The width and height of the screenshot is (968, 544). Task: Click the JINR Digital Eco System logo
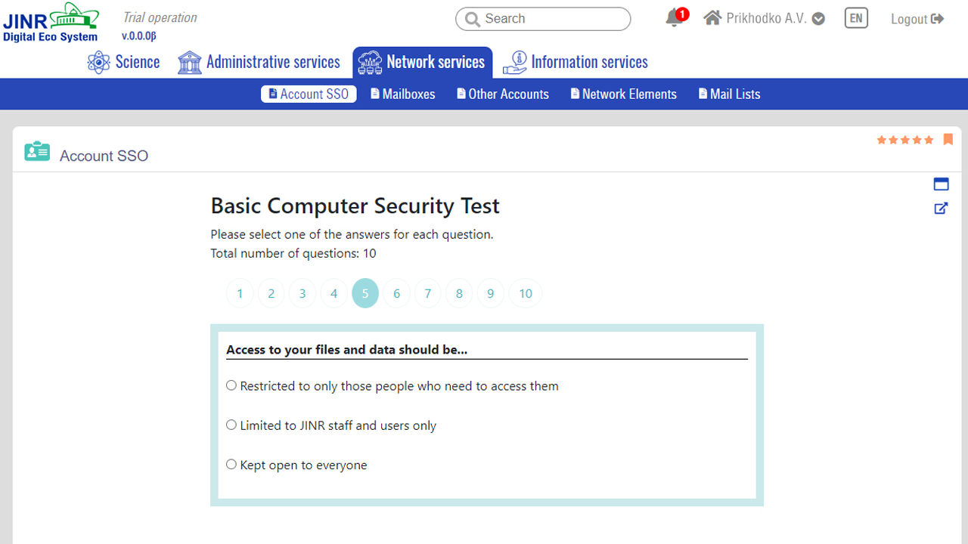[51, 23]
